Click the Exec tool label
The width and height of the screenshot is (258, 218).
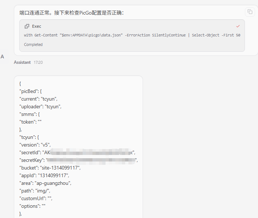(x=36, y=26)
